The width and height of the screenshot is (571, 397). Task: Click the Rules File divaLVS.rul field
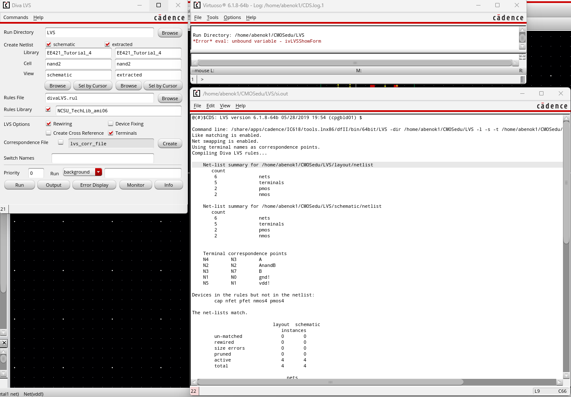coord(99,98)
